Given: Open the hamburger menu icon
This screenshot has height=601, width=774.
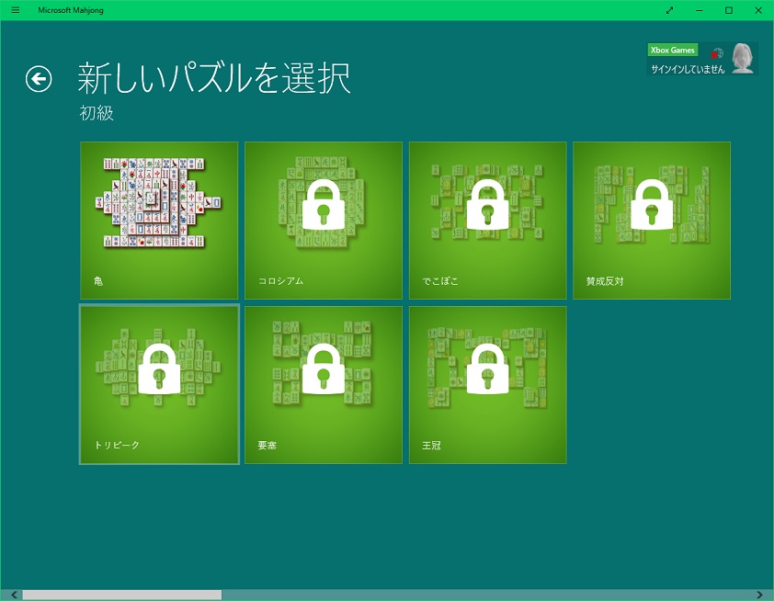Looking at the screenshot, I should pos(16,10).
